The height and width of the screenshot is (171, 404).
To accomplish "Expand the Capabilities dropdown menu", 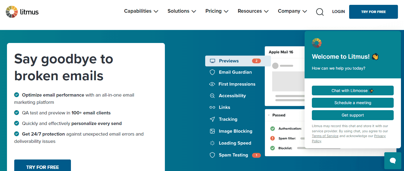I will 141,11.
